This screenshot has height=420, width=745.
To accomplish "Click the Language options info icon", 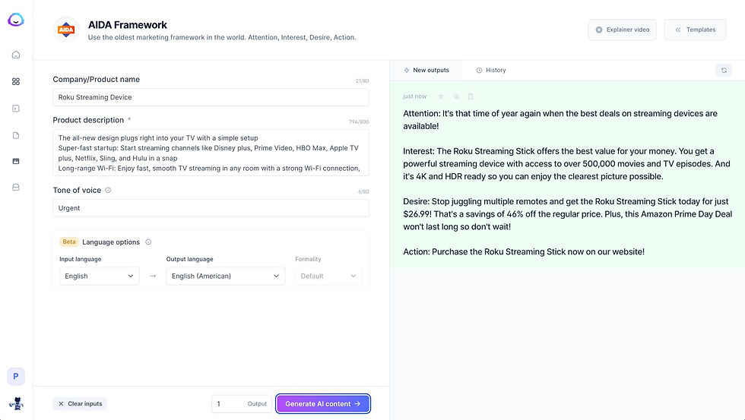I will (148, 242).
